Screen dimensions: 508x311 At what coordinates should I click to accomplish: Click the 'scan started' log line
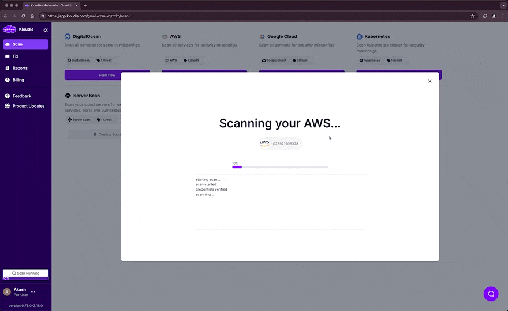pos(206,185)
